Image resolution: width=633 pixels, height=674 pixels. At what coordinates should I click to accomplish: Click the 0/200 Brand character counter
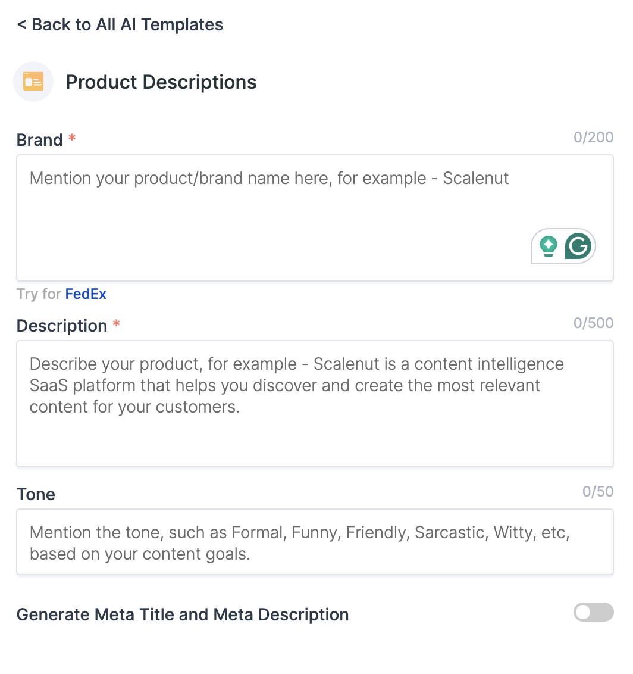(594, 137)
